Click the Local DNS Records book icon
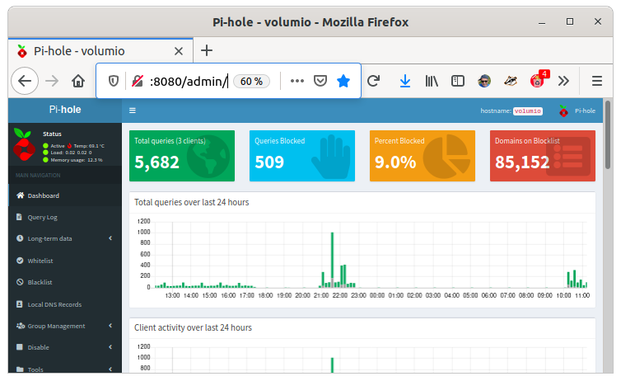621x381 pixels. [20, 304]
